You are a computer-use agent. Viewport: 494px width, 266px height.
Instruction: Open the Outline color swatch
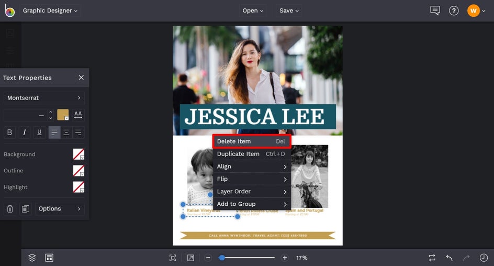(79, 171)
